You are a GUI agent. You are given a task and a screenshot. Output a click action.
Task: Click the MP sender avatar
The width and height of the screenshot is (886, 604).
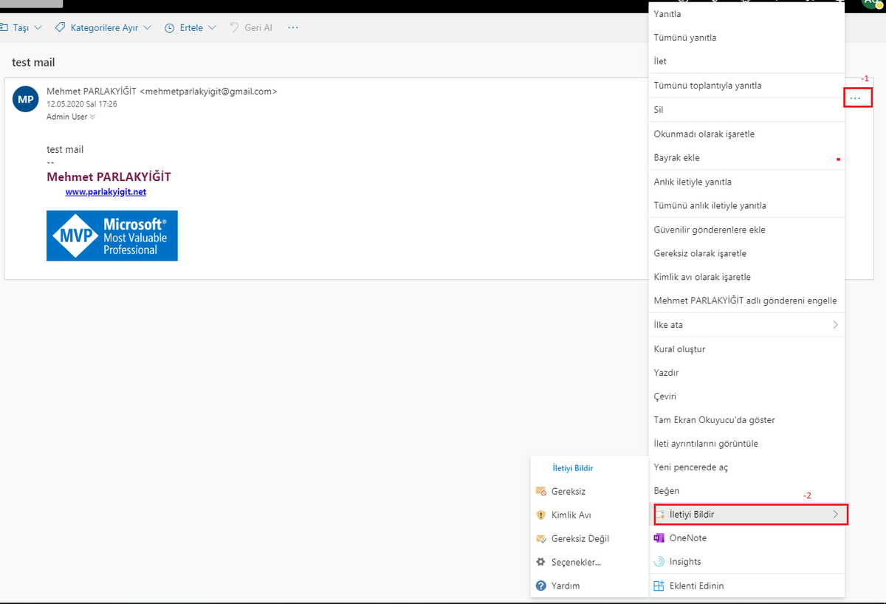(x=25, y=99)
